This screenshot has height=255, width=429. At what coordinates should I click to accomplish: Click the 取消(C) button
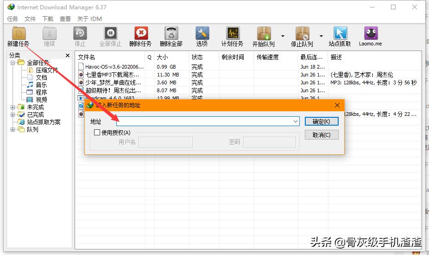322,135
